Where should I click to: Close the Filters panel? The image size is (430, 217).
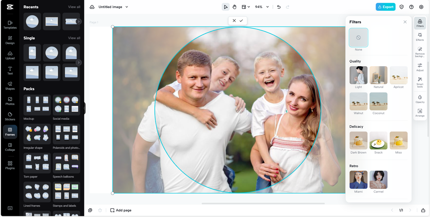coord(405,22)
